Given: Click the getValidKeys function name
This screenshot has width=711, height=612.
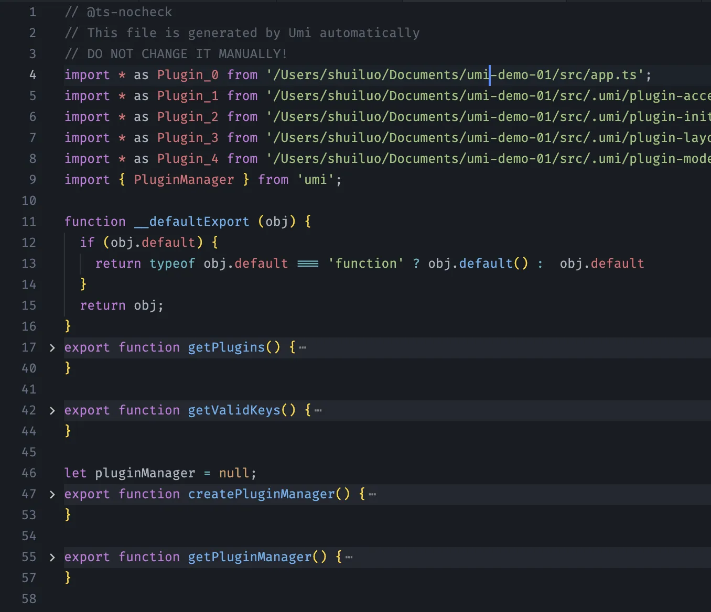Looking at the screenshot, I should [234, 410].
